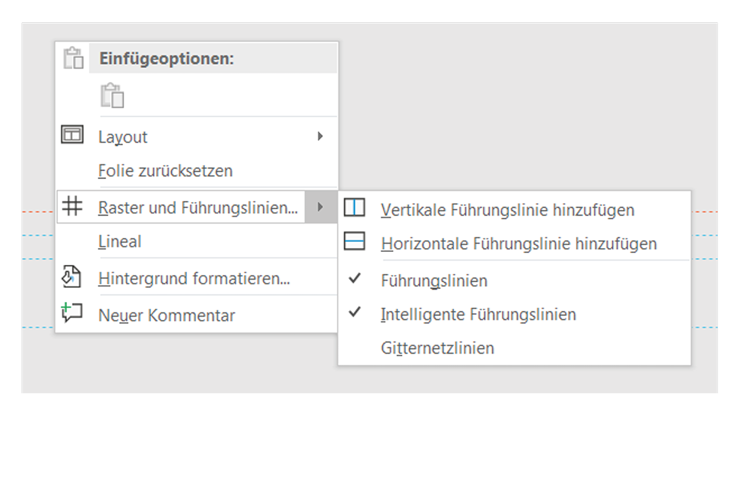Click the vertical guide line icon

click(x=354, y=208)
